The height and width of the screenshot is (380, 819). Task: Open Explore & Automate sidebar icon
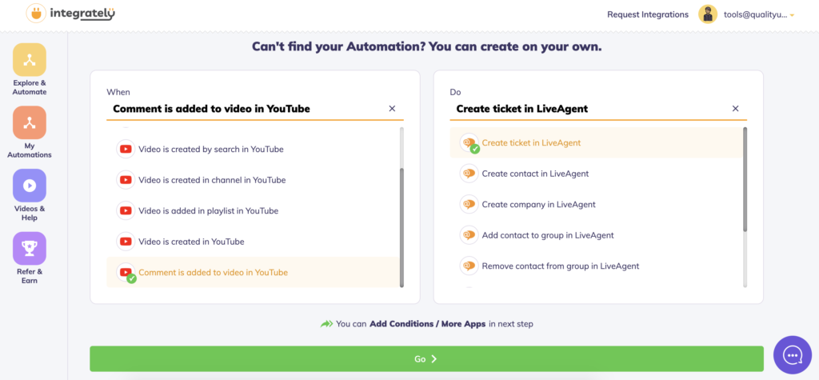pyautogui.click(x=30, y=60)
